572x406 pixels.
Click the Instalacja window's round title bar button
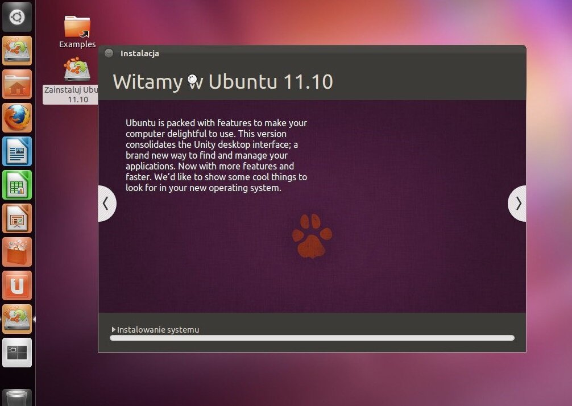click(x=109, y=53)
